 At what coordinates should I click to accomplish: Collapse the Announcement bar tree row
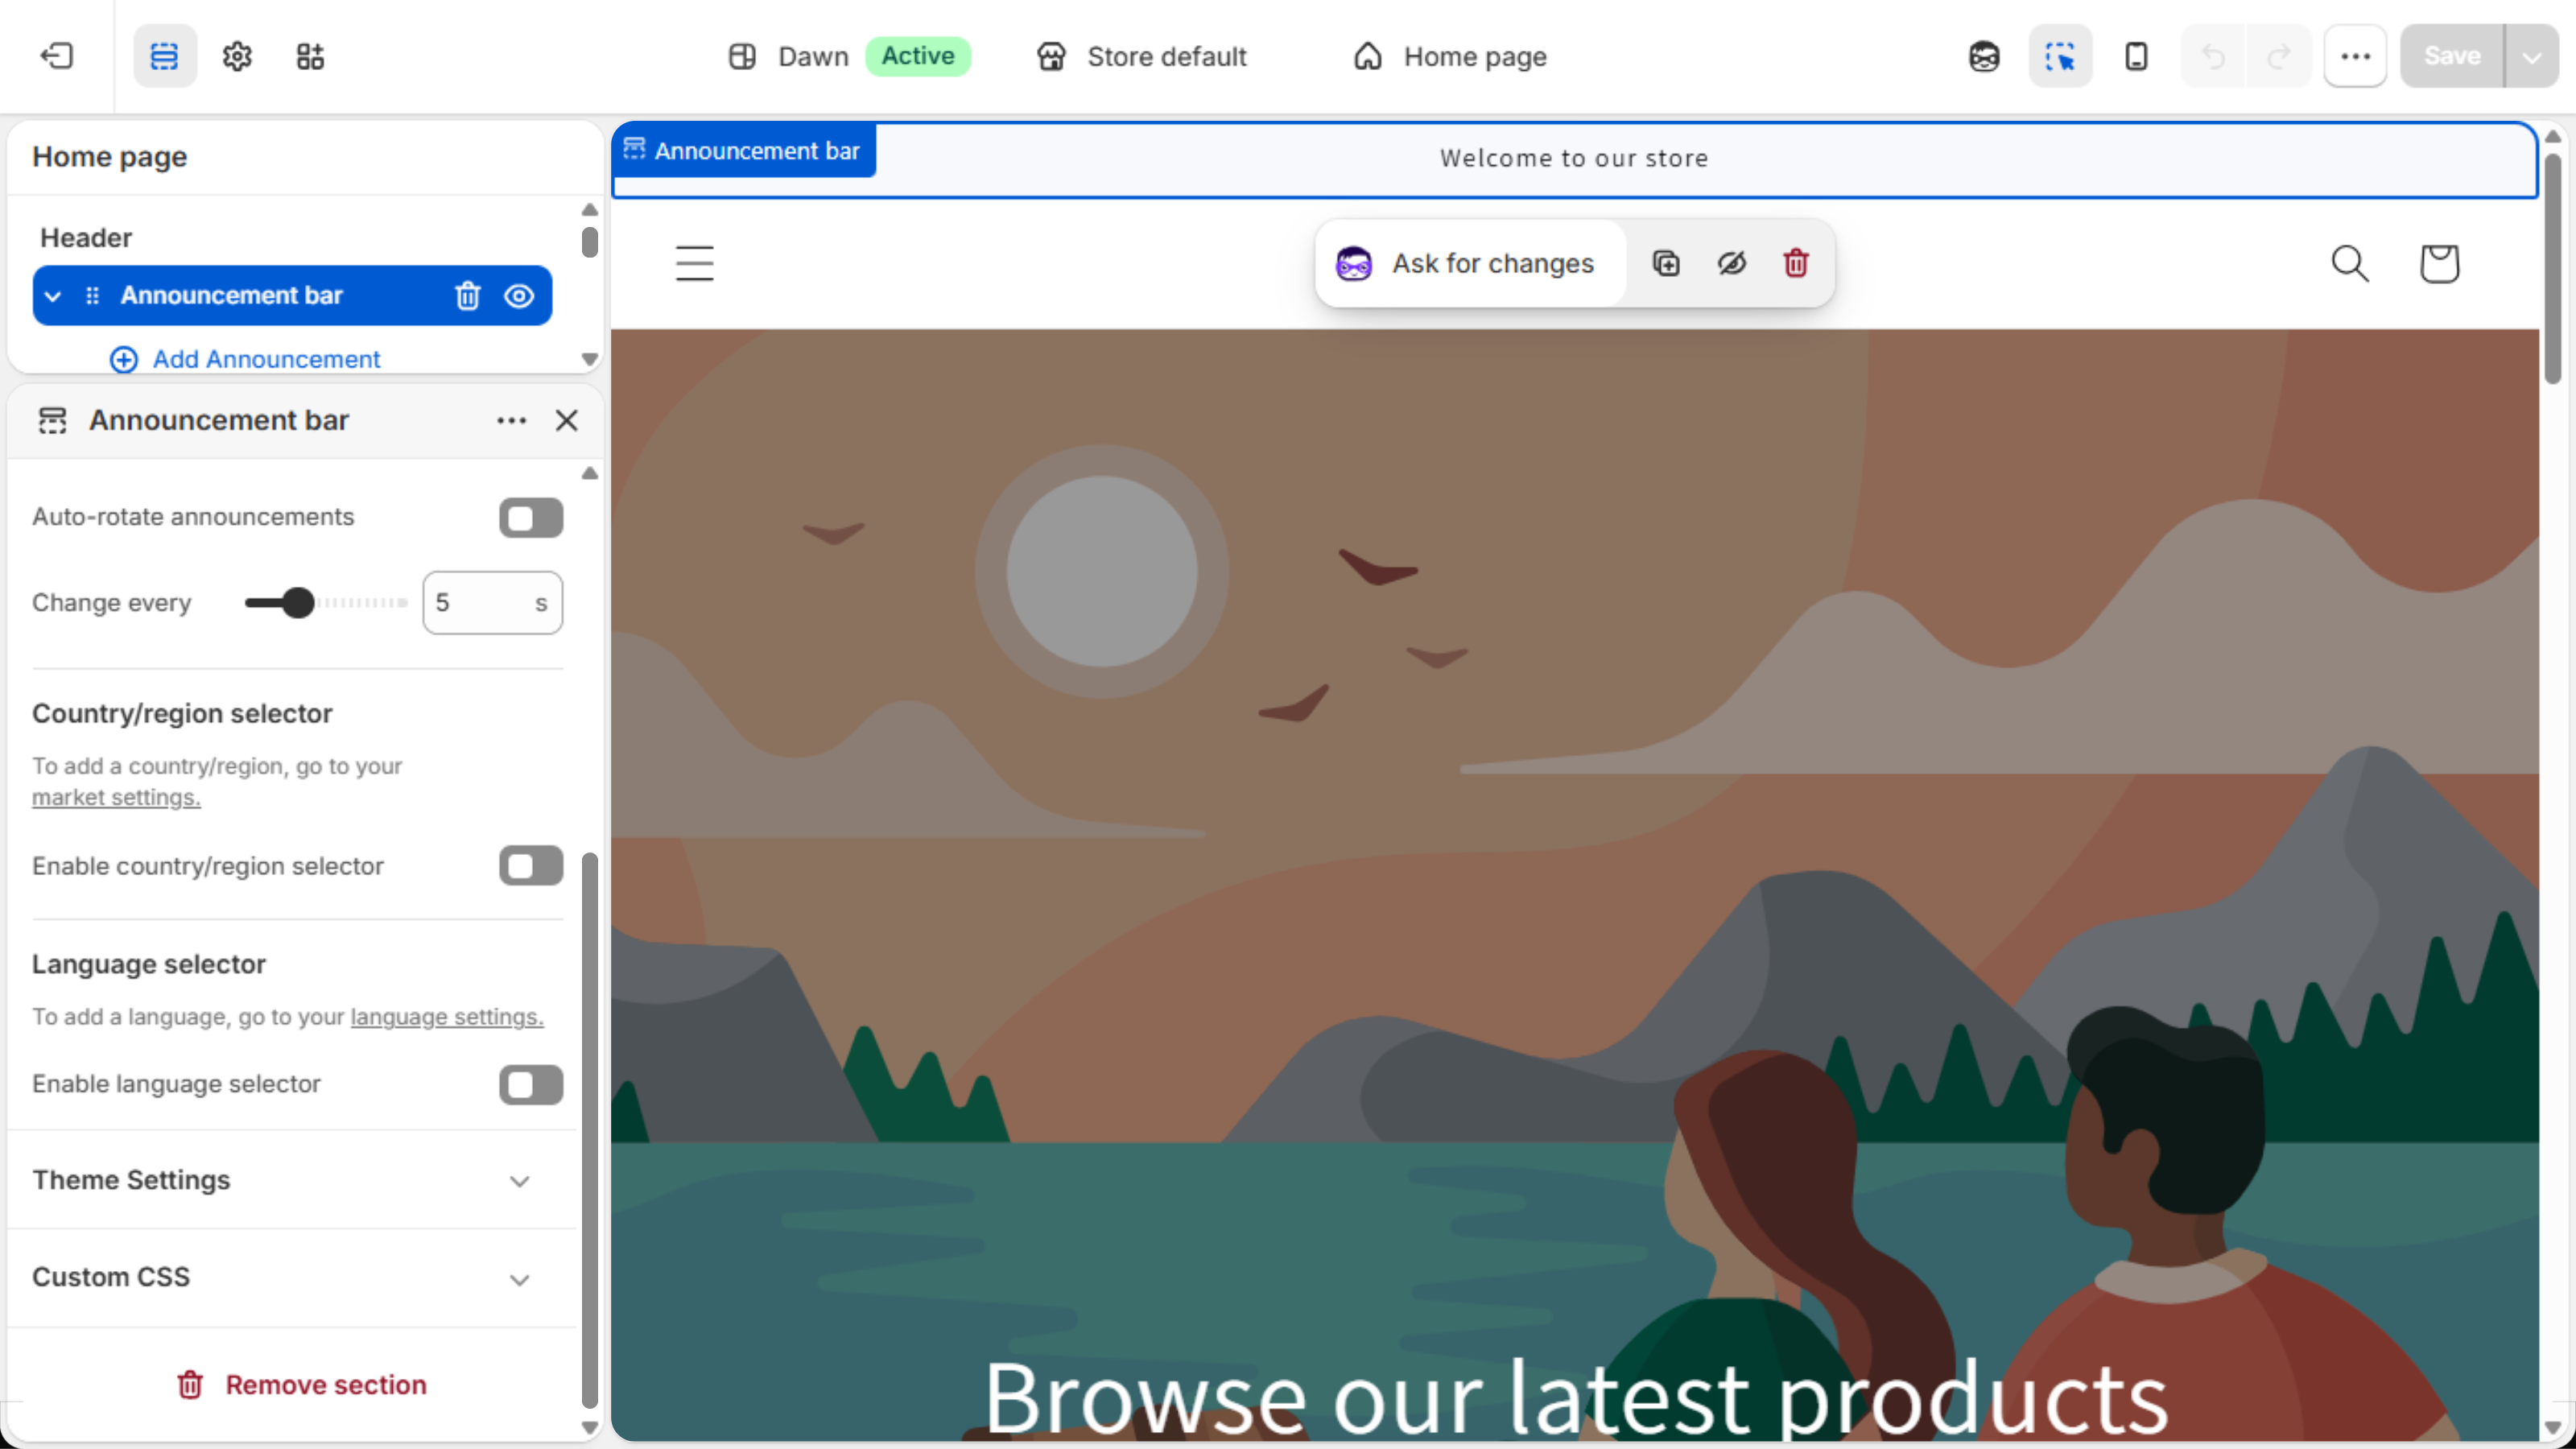pyautogui.click(x=53, y=296)
